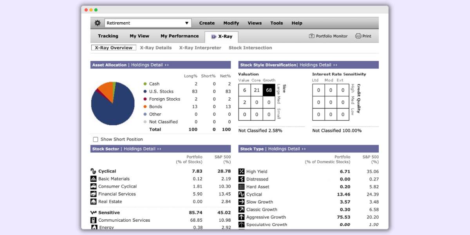This screenshot has width=470, height=235.
Task: Select the X-Ray tab
Action: 221,37
